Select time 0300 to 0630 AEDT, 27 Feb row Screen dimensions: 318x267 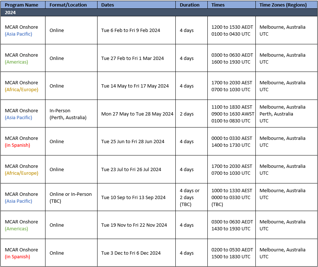pyautogui.click(x=232, y=55)
